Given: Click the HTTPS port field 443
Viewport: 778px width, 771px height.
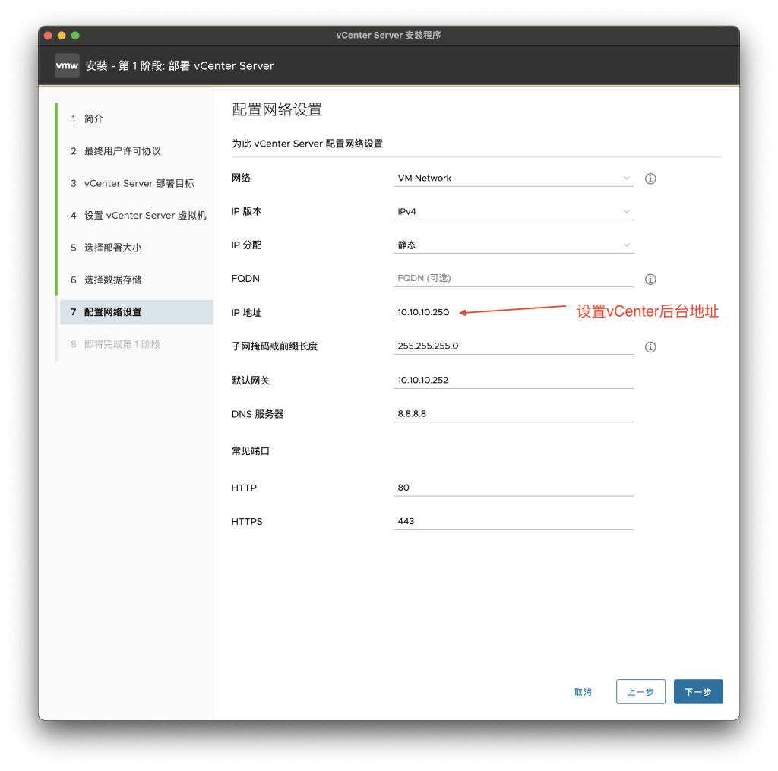Looking at the screenshot, I should point(514,521).
